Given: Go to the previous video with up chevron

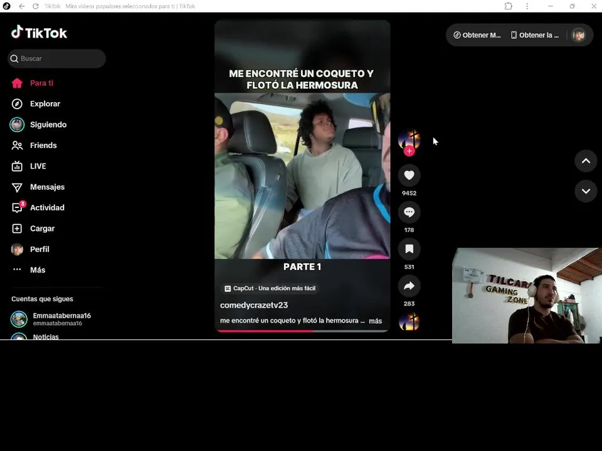Looking at the screenshot, I should point(586,161).
